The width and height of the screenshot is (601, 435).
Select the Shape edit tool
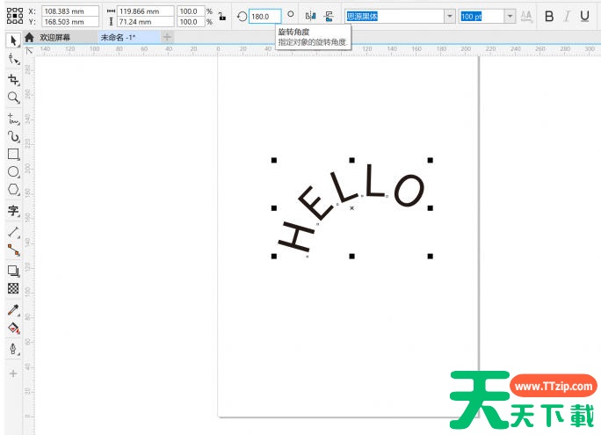(x=13, y=59)
